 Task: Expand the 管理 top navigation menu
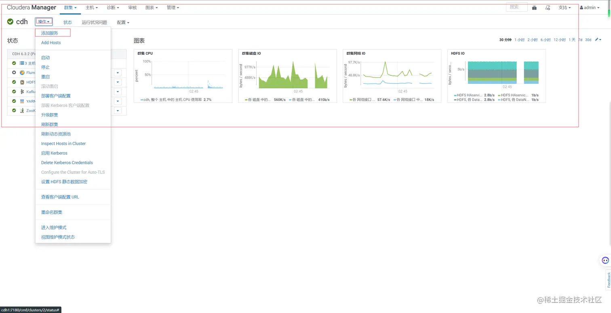point(173,8)
